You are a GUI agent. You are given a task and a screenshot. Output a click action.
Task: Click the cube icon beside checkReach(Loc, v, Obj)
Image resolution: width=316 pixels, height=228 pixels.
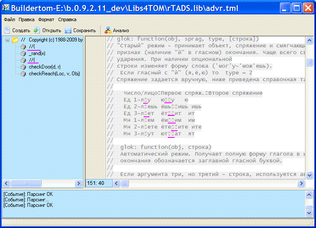(x=23, y=74)
